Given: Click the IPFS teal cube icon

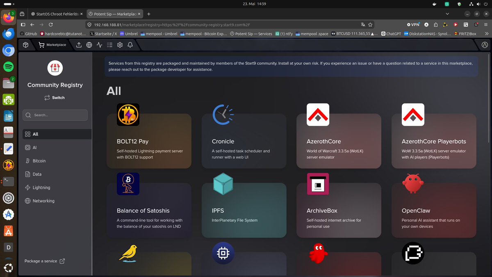Looking at the screenshot, I should pyautogui.click(x=223, y=184).
